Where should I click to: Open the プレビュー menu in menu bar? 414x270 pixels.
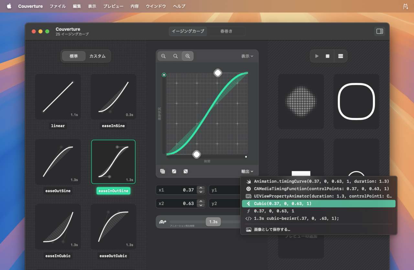pos(113,6)
